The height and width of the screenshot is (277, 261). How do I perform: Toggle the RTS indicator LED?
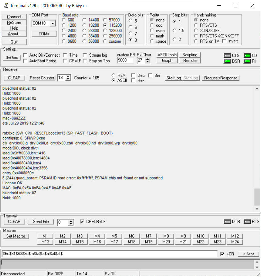click(x=247, y=222)
